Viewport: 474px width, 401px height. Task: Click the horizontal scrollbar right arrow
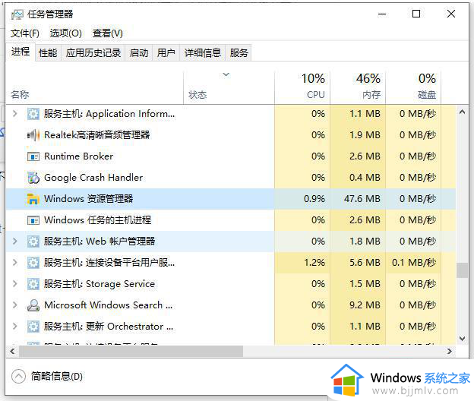pyautogui.click(x=450, y=352)
